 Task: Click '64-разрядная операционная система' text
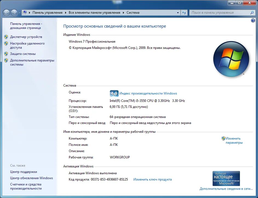[137, 117]
